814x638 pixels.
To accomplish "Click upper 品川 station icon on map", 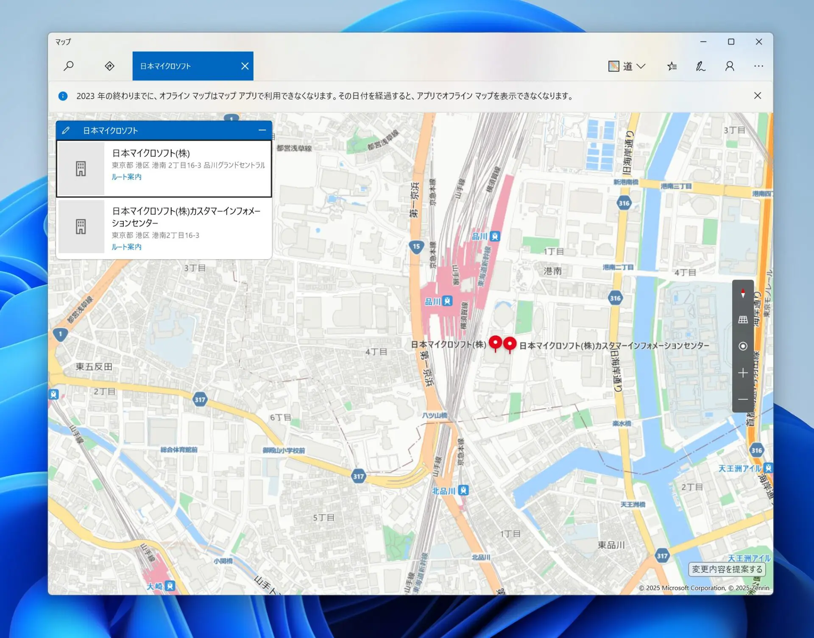I will tap(495, 236).
